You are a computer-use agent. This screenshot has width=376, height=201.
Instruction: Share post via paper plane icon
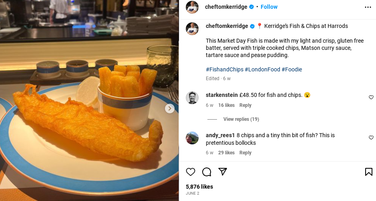tap(223, 172)
